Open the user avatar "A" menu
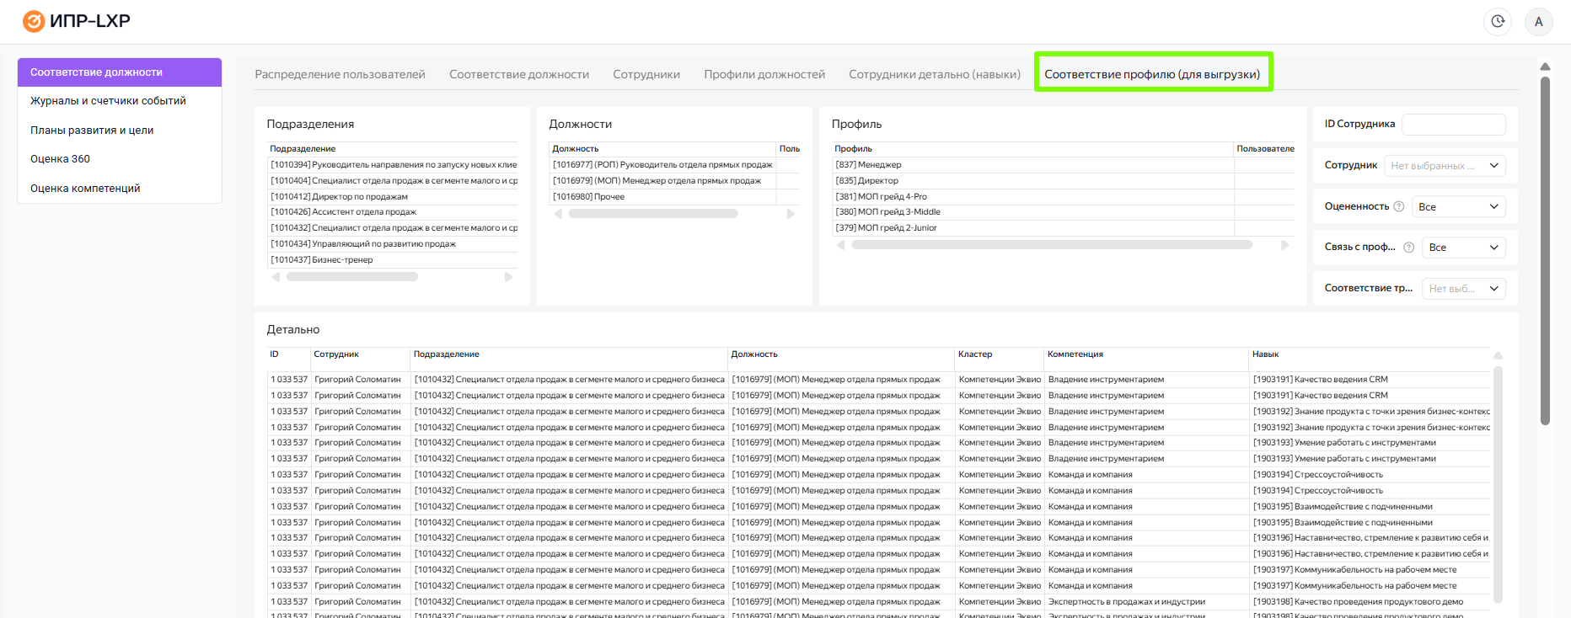Viewport: 1571px width, 618px height. point(1539,22)
